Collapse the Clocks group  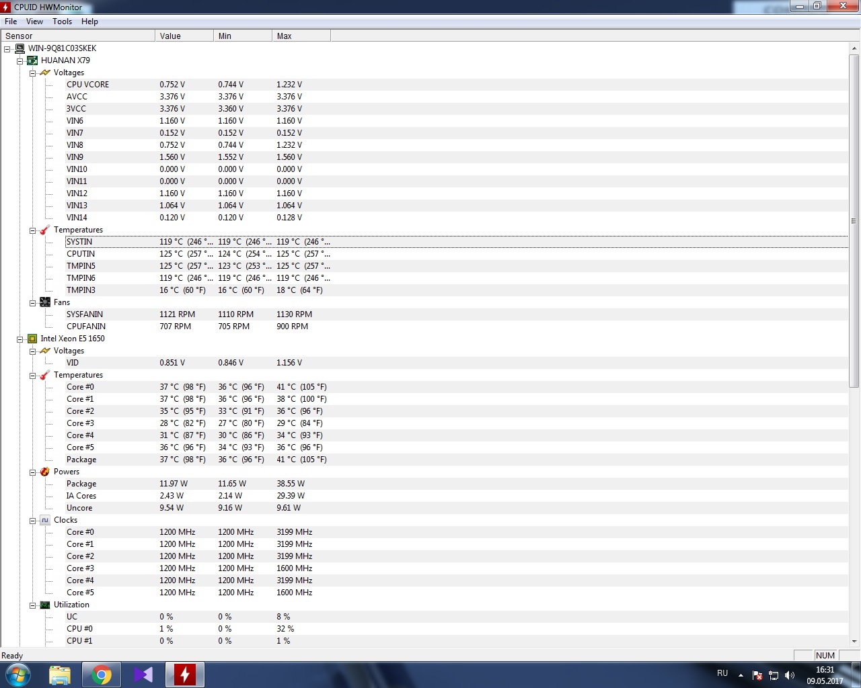coord(32,521)
